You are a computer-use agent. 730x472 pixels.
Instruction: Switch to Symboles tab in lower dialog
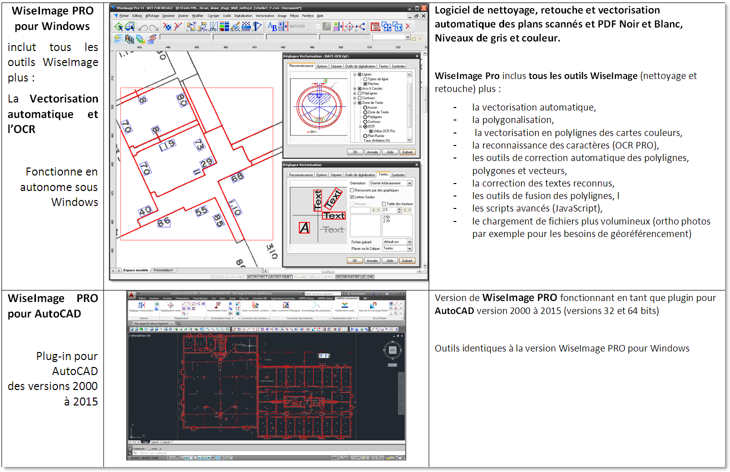click(x=398, y=174)
